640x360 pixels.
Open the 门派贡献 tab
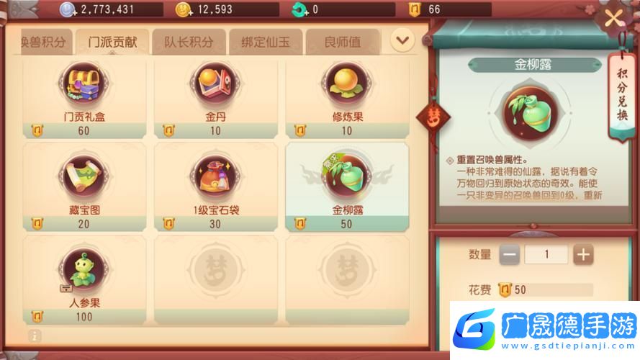click(112, 42)
